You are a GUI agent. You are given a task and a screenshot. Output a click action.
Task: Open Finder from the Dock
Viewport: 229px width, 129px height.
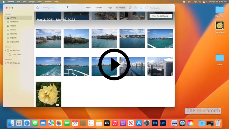[x=11, y=123]
